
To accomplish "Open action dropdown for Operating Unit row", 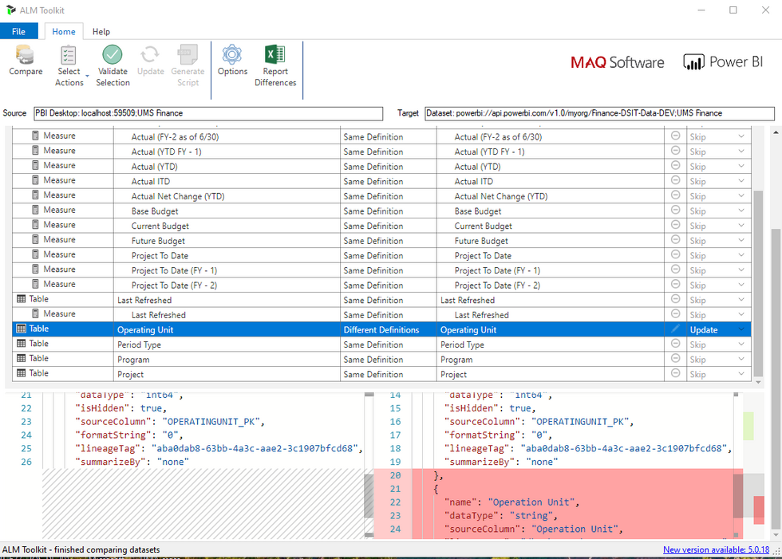I will coord(741,329).
